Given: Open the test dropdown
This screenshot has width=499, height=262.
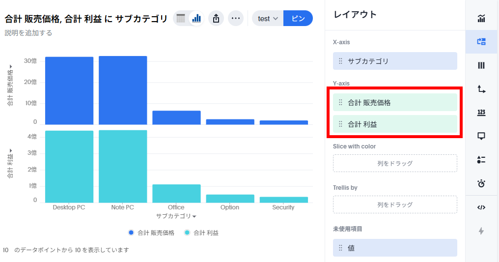Looking at the screenshot, I should click(268, 18).
